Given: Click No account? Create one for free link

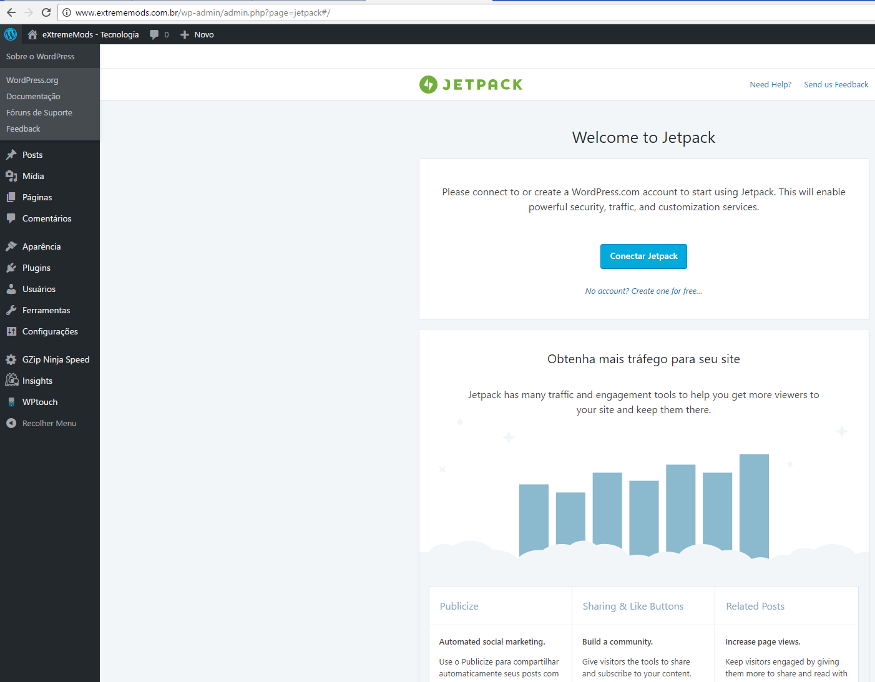Looking at the screenshot, I should click(x=643, y=291).
